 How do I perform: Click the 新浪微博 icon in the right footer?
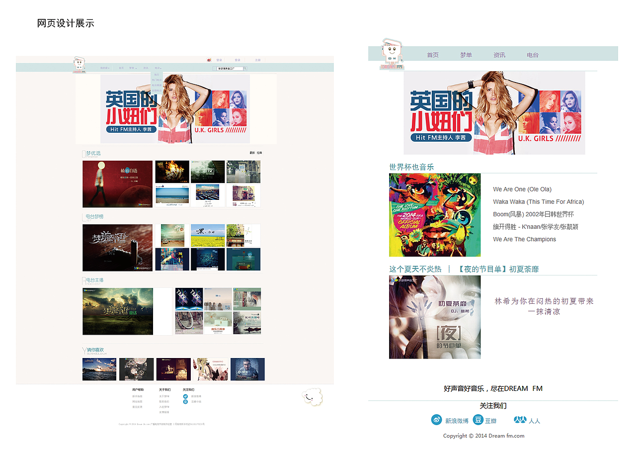(436, 420)
